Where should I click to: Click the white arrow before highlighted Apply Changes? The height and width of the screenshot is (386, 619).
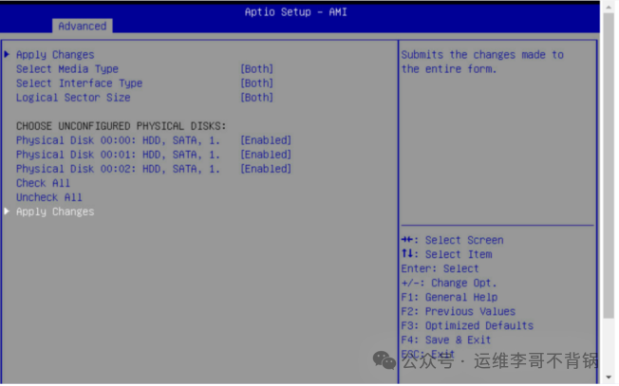coord(7,211)
